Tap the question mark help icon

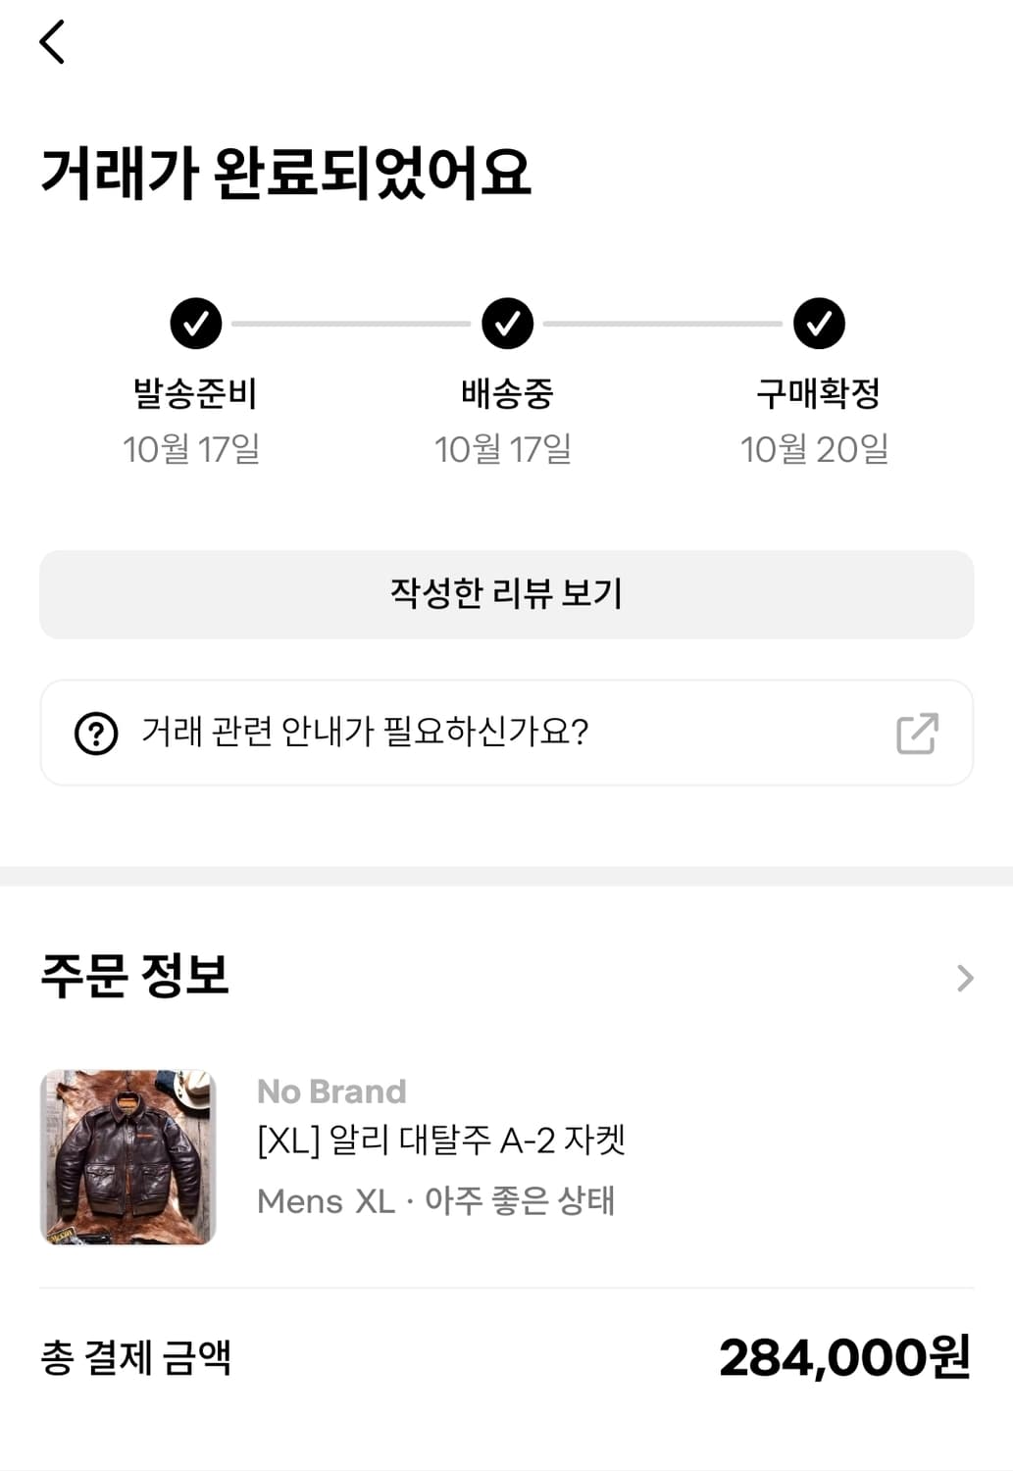pos(96,733)
